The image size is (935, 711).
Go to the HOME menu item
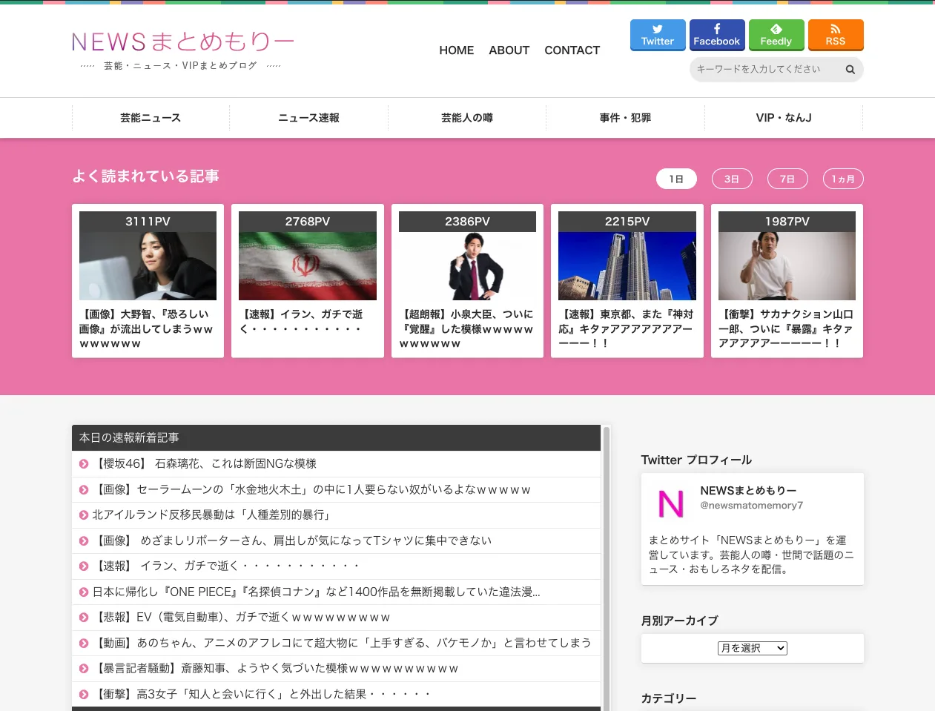457,50
